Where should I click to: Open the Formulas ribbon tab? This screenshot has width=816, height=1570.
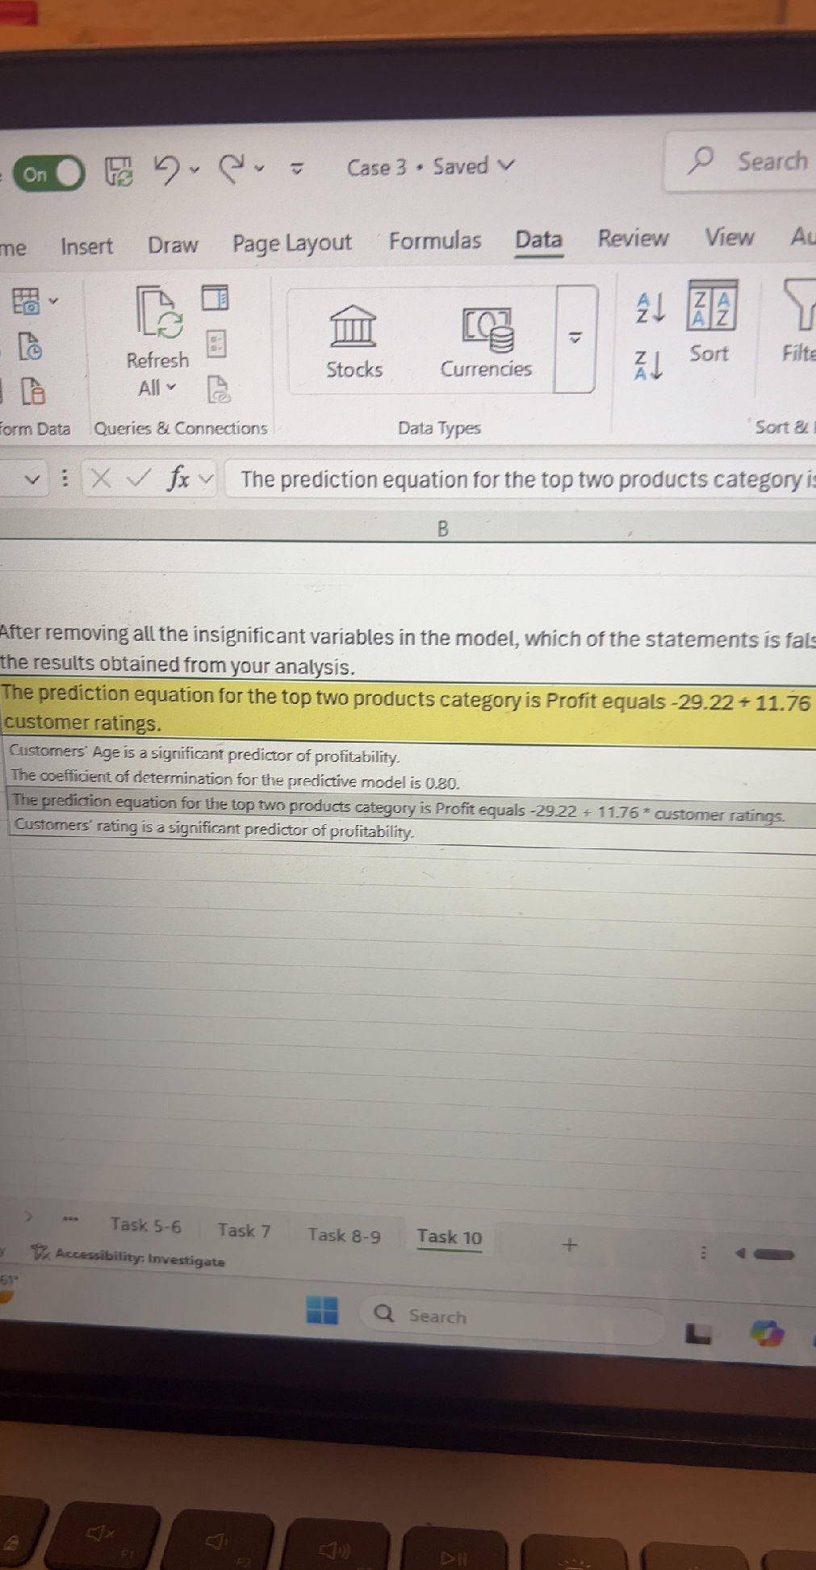tap(435, 241)
